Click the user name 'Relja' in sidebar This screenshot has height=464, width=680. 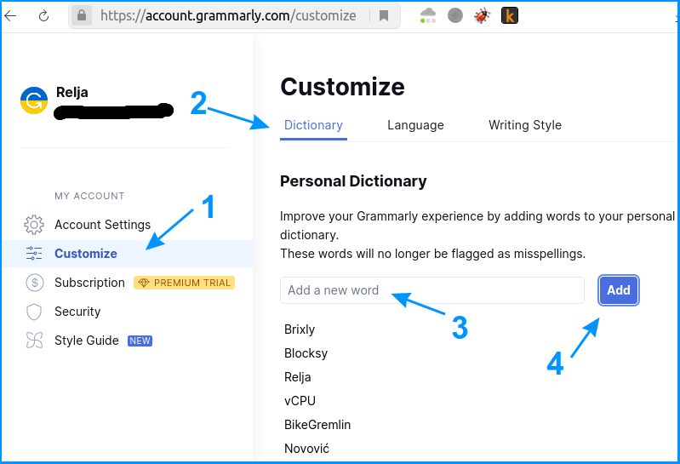coord(72,92)
